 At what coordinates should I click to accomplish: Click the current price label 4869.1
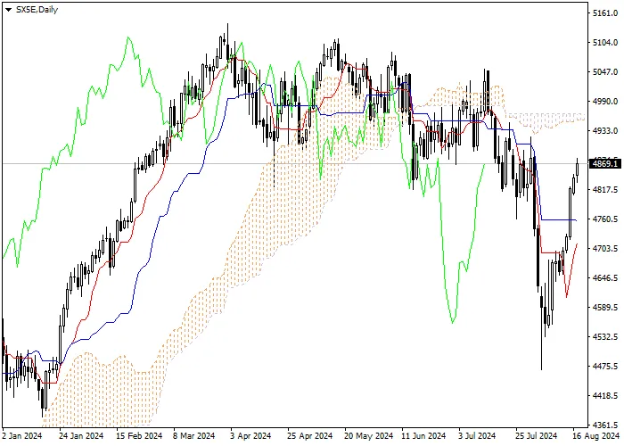[605, 163]
